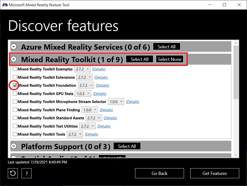This screenshot has width=247, height=186.
Task: Check Mixed Reality Toolkit Tools checkbox
Action: [15, 134]
